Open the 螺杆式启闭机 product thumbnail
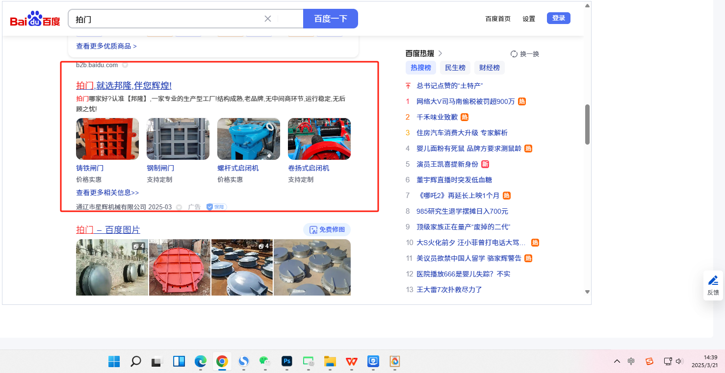This screenshot has height=373, width=725. [249, 139]
